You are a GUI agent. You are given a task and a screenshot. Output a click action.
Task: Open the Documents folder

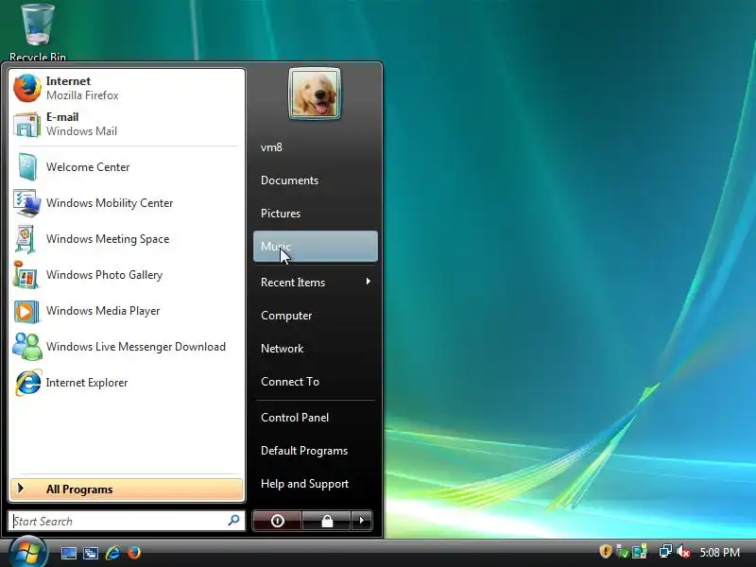316,180
